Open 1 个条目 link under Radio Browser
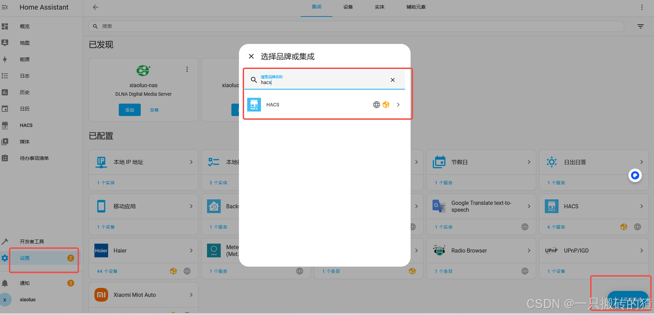The width and height of the screenshot is (654, 315). (444, 271)
